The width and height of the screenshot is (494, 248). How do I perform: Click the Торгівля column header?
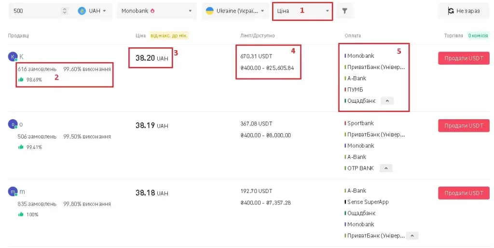(x=453, y=36)
